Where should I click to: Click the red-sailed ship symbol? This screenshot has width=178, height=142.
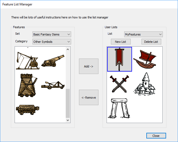pos(145,59)
